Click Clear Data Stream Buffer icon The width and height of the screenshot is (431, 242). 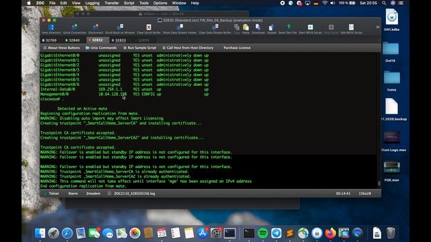point(215,29)
